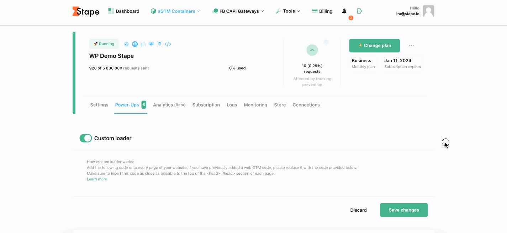
Task: Switch to the Settings tab
Action: [x=99, y=105]
